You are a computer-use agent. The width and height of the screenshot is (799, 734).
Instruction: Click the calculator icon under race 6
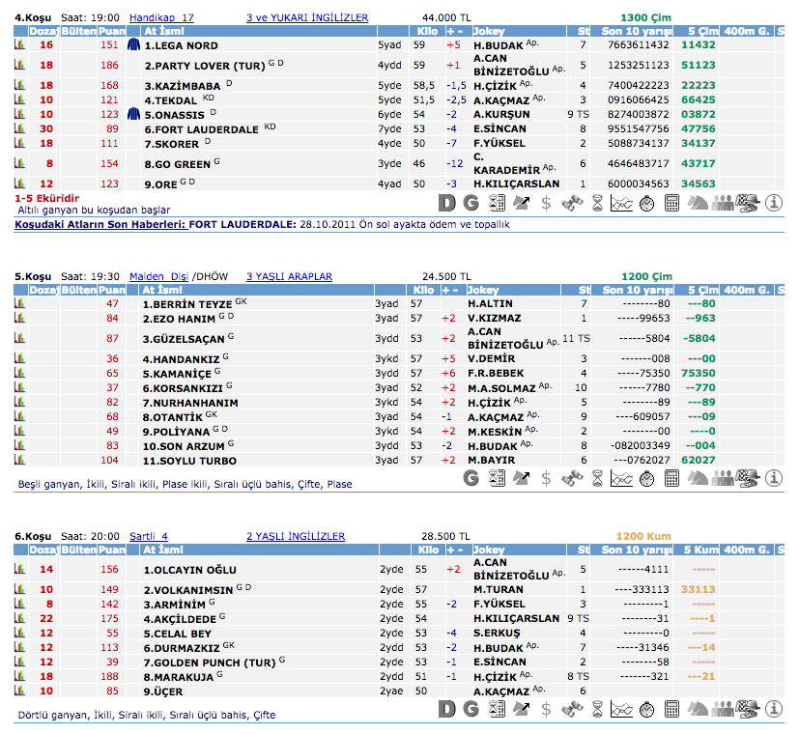coord(672,710)
